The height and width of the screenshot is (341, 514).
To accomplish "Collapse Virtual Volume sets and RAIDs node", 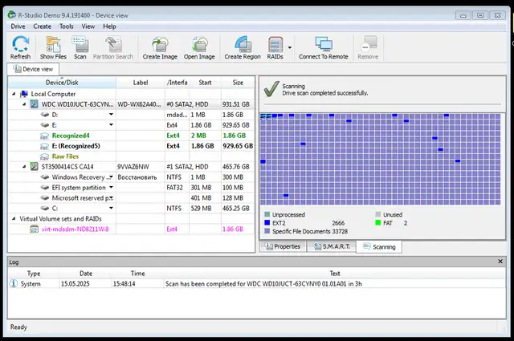I will tap(14, 218).
